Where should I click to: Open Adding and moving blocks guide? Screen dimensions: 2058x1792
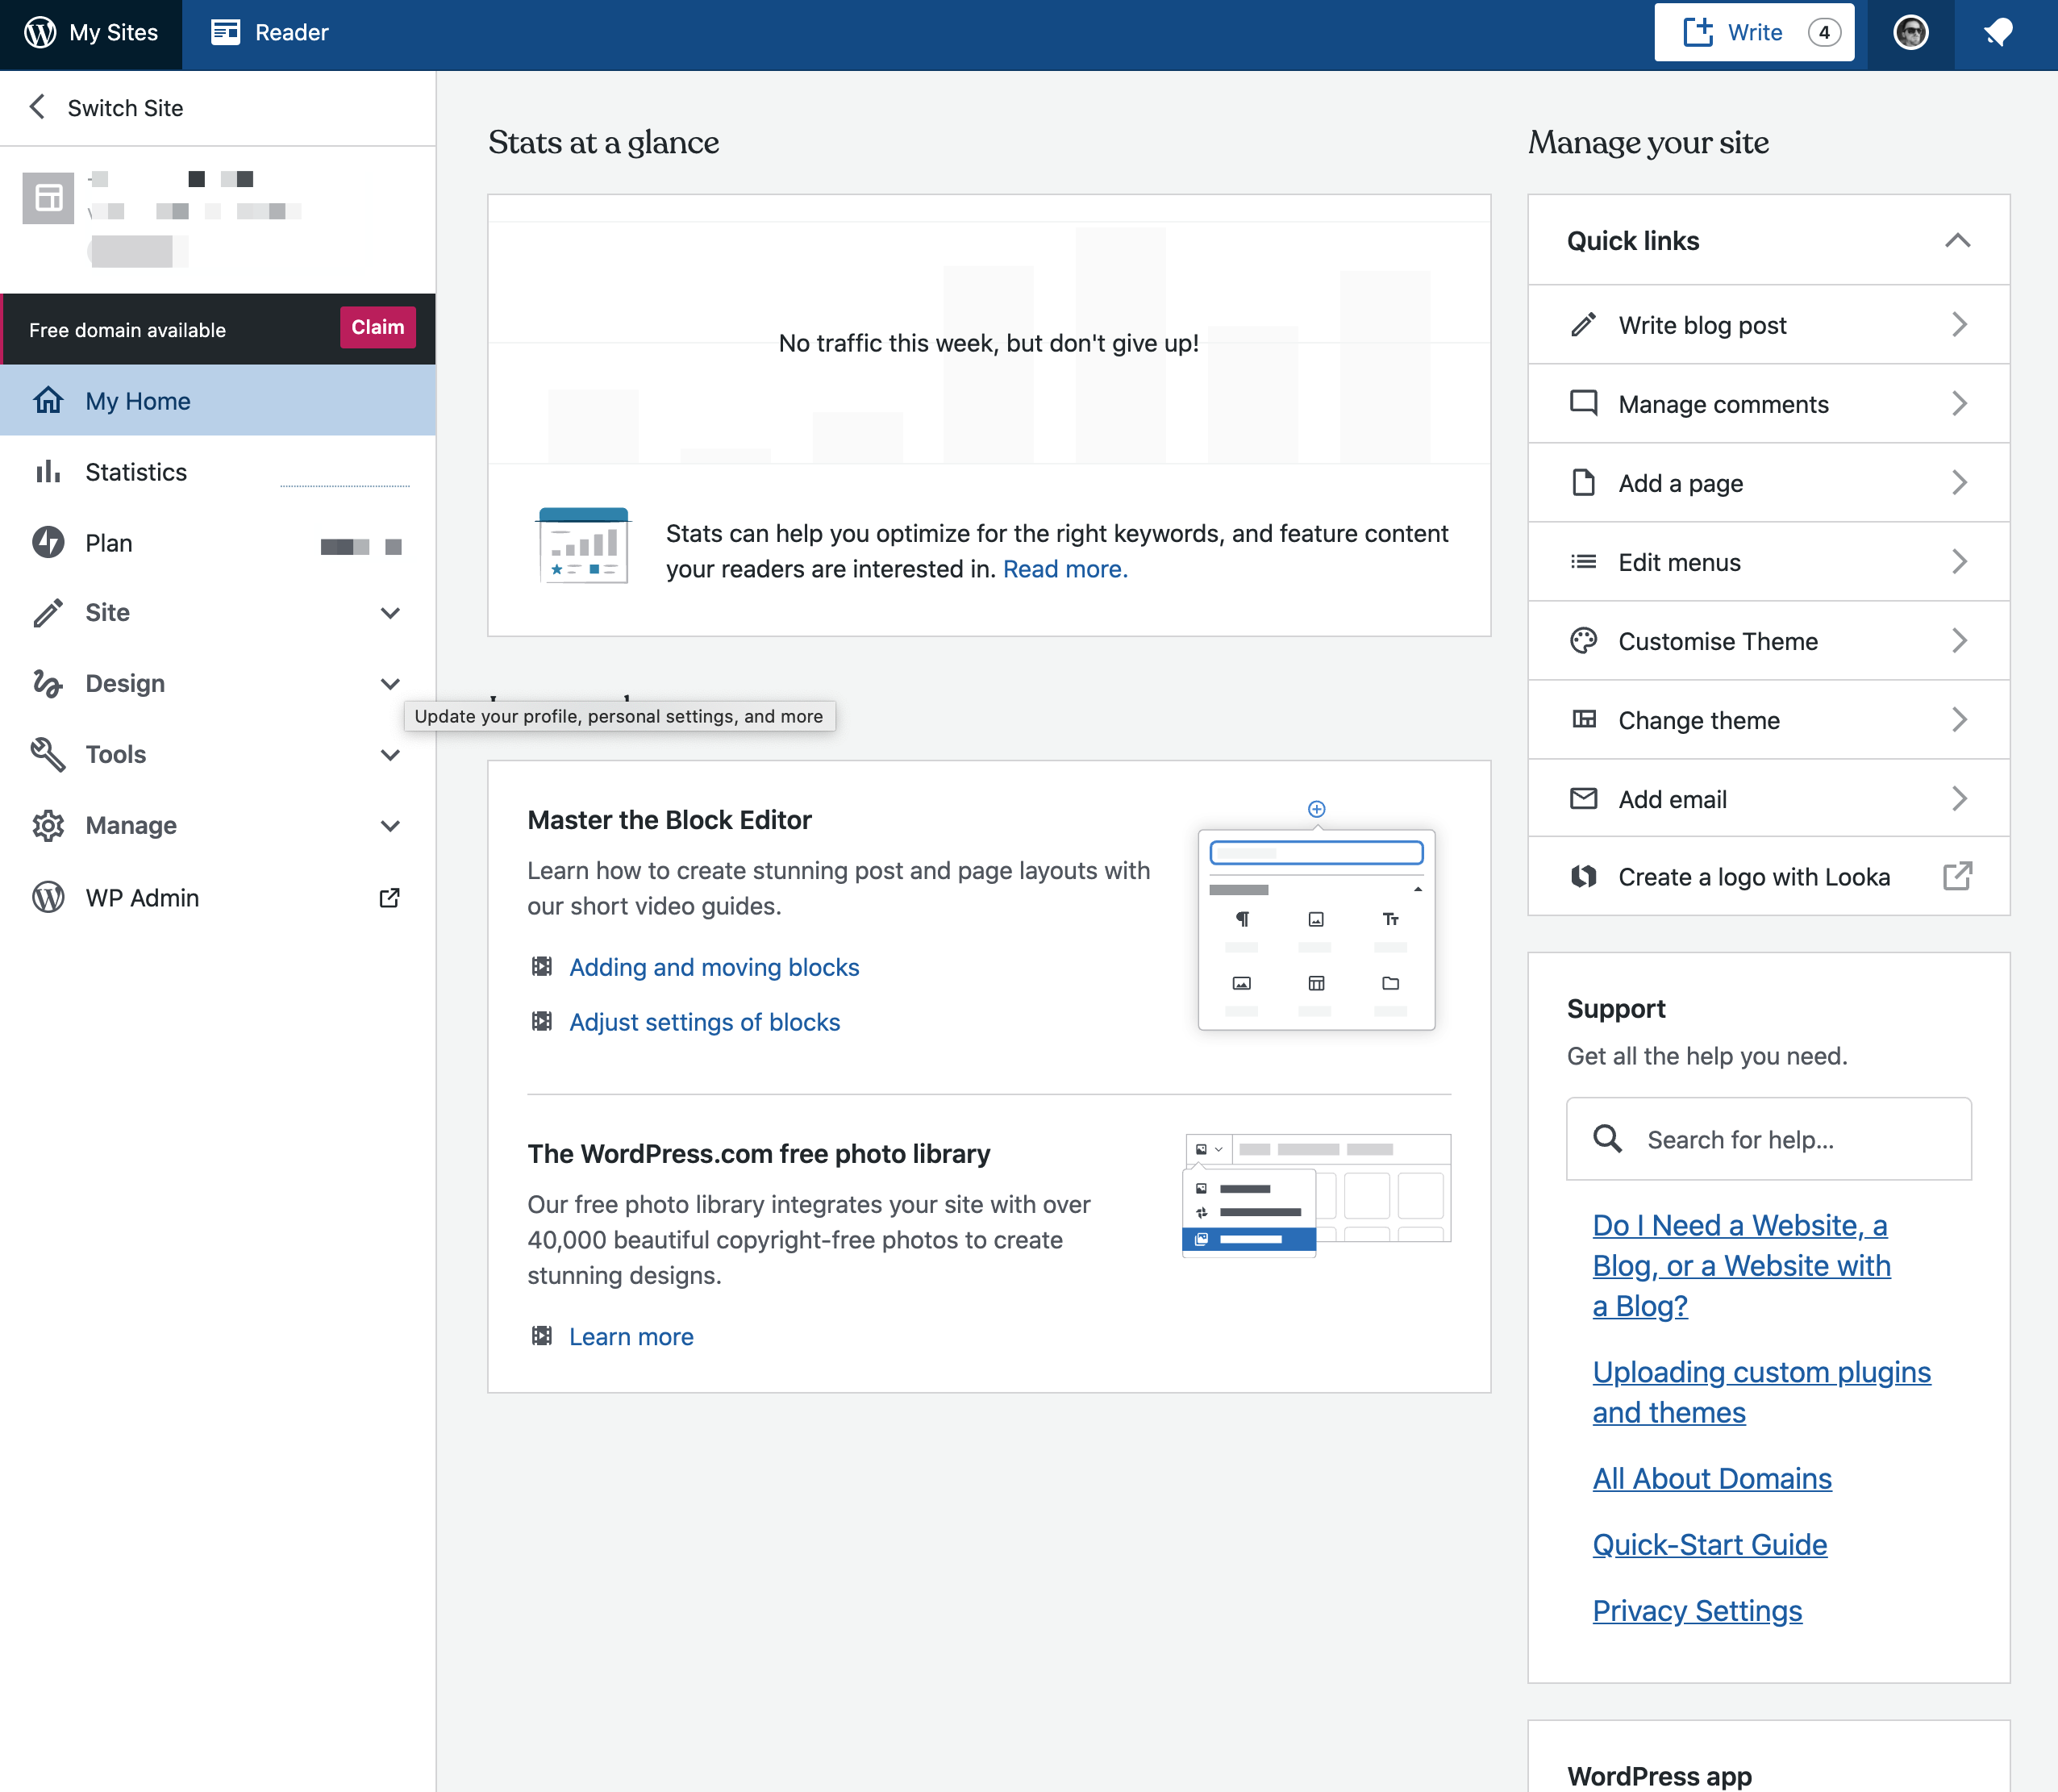(714, 966)
